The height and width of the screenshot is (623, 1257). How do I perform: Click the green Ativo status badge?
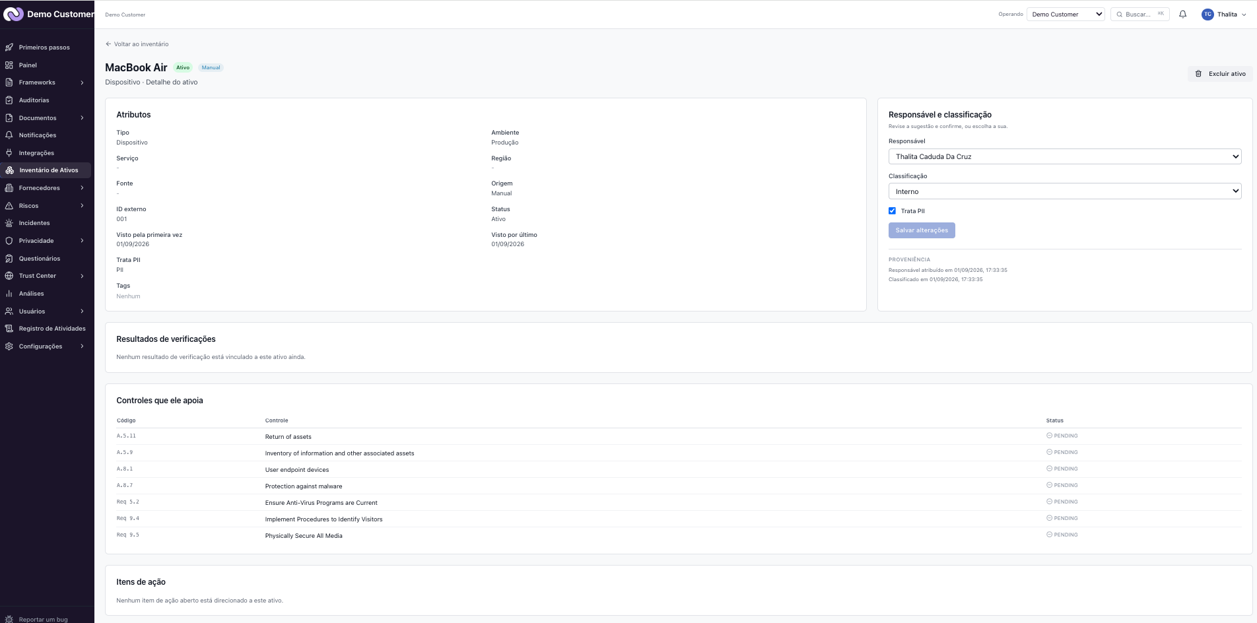click(183, 67)
